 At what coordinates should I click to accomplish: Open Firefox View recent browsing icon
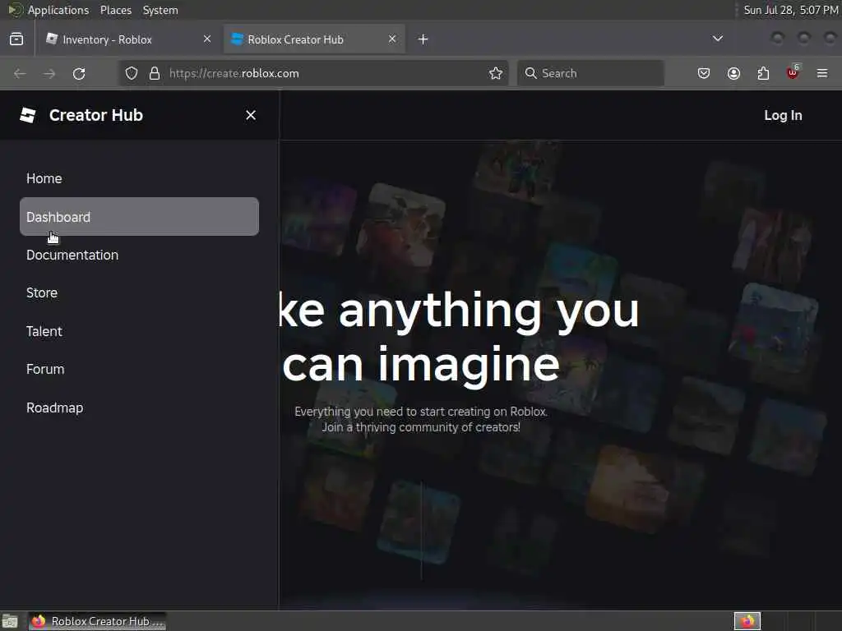point(16,39)
